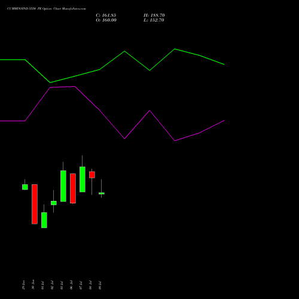Select the red candle for 06 Jul
This screenshot has height=299, width=299.
(x=73, y=188)
